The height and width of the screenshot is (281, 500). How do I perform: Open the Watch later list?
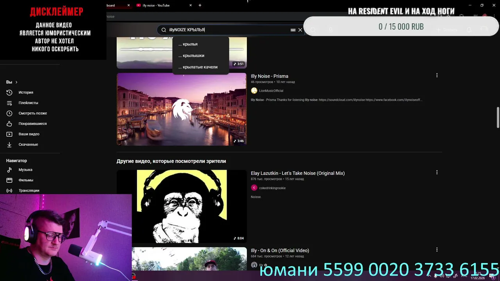click(32, 113)
